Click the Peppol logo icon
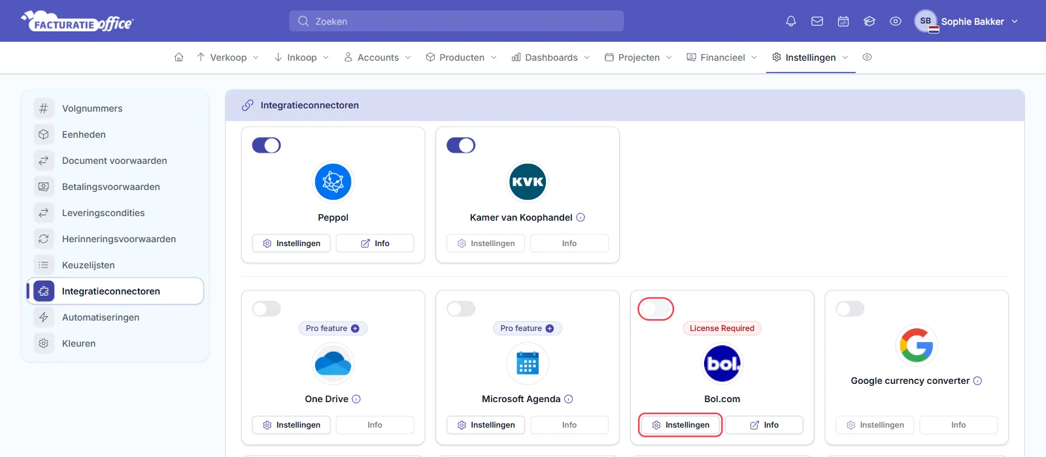This screenshot has width=1046, height=457. 333,181
